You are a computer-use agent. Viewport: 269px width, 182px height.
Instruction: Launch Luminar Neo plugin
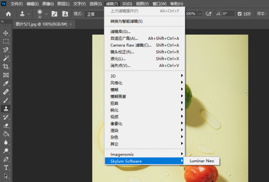202,161
